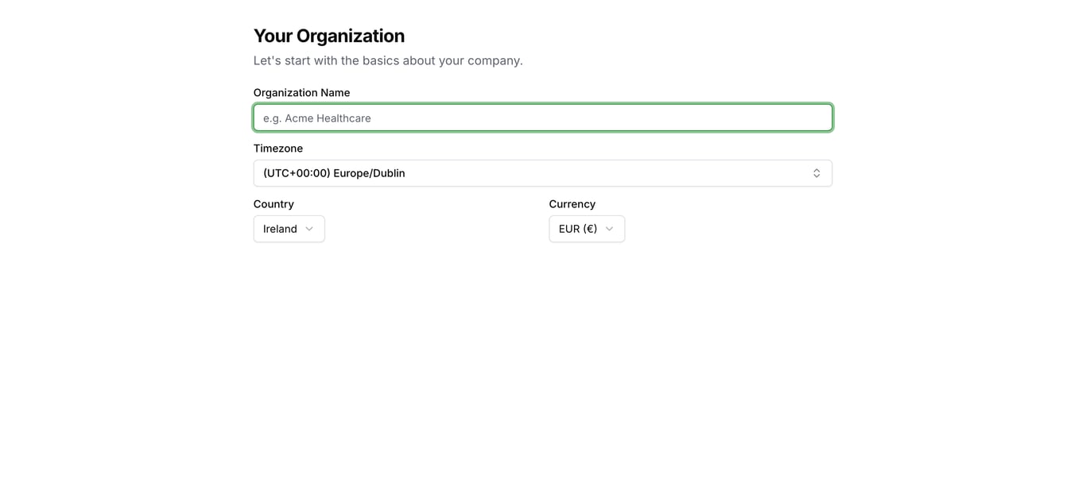Click the chevron icon beside EUR (€)

click(x=609, y=229)
